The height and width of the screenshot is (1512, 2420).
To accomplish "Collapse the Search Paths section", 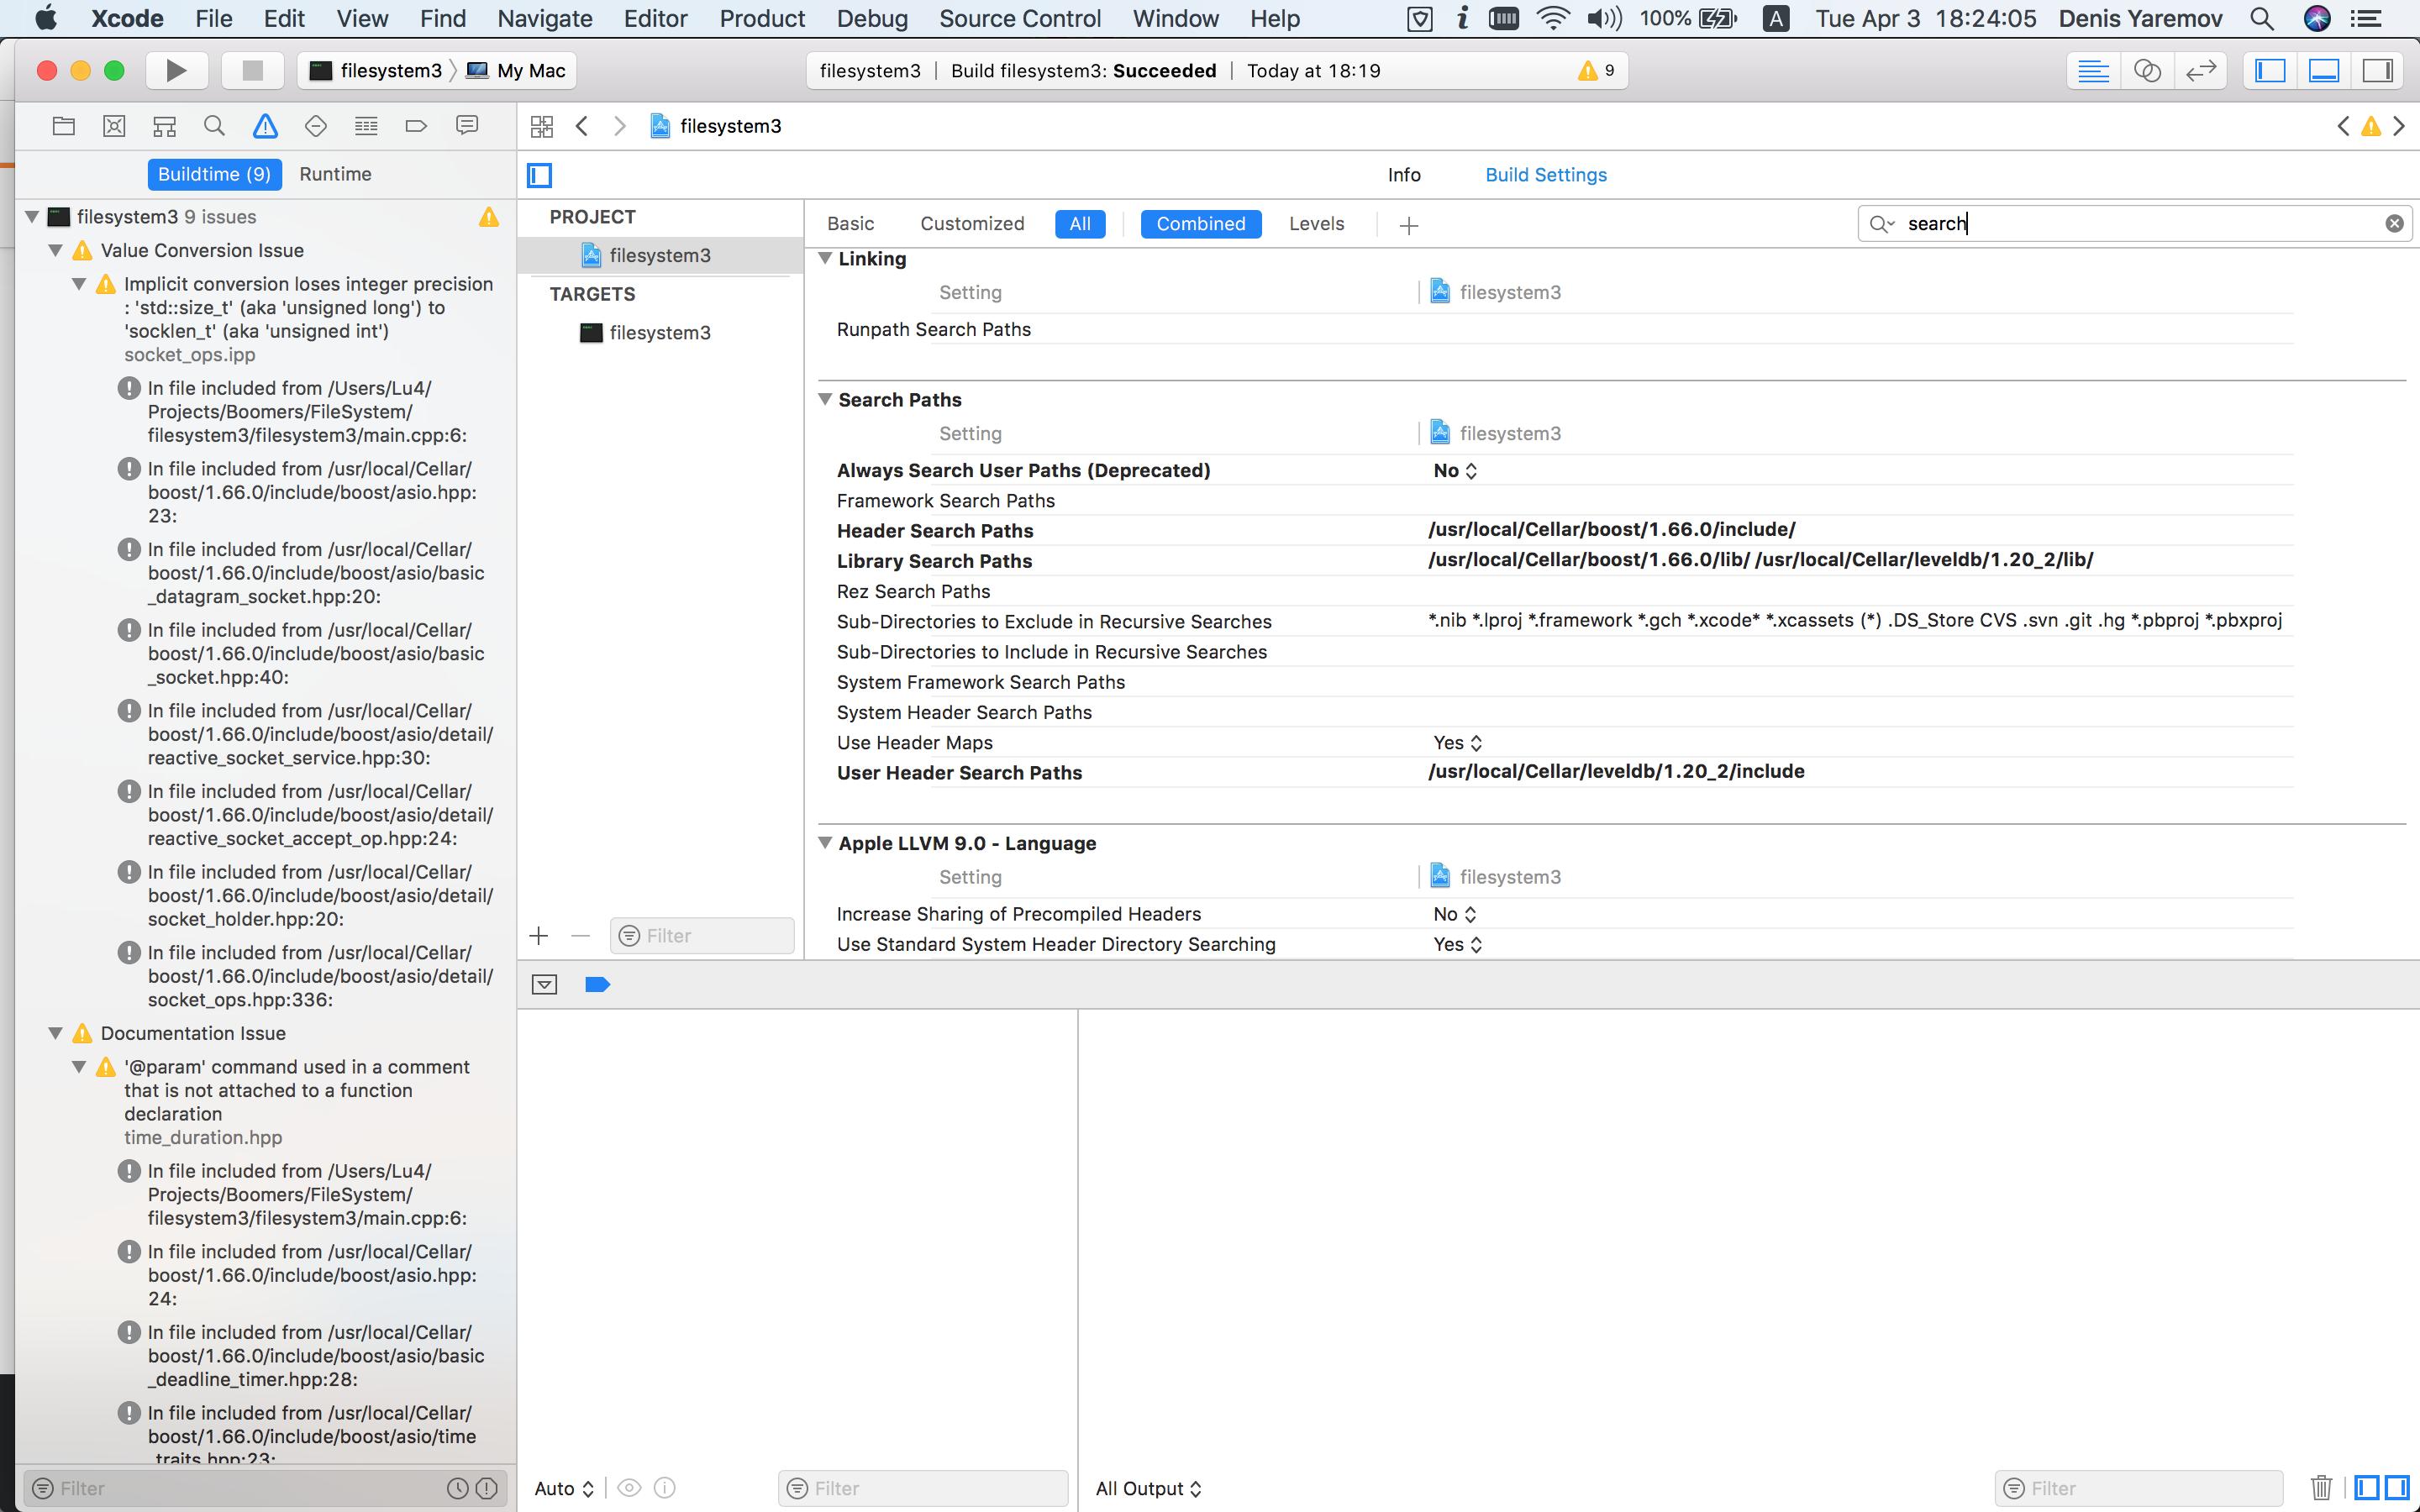I will point(826,399).
